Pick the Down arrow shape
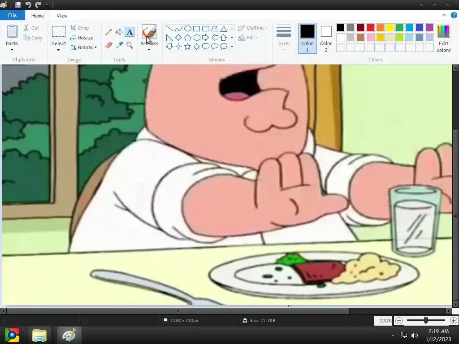The width and height of the screenshot is (459, 344). point(169,46)
